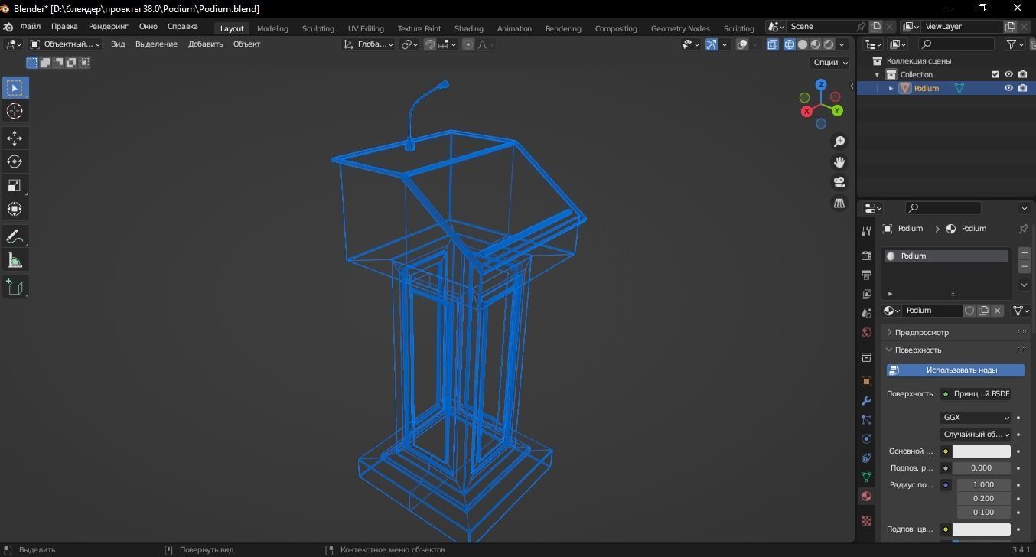
Task: Open the Опции dropdown
Action: click(x=830, y=63)
